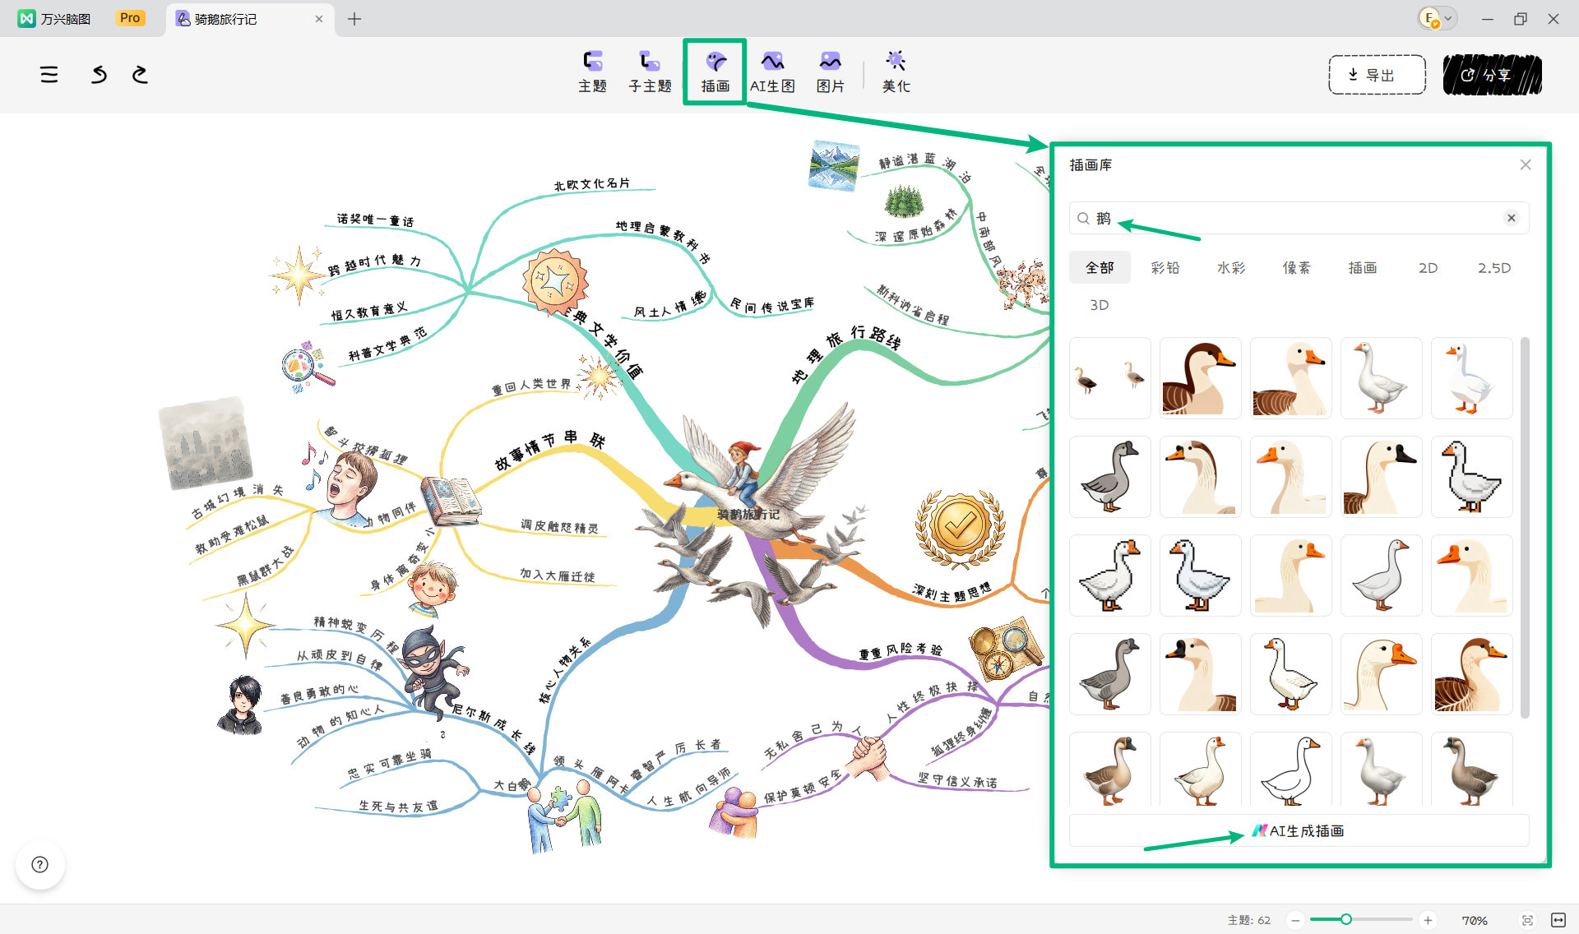1579x934 pixels.
Task: Expand the user account dropdown arrow
Action: (x=1448, y=18)
